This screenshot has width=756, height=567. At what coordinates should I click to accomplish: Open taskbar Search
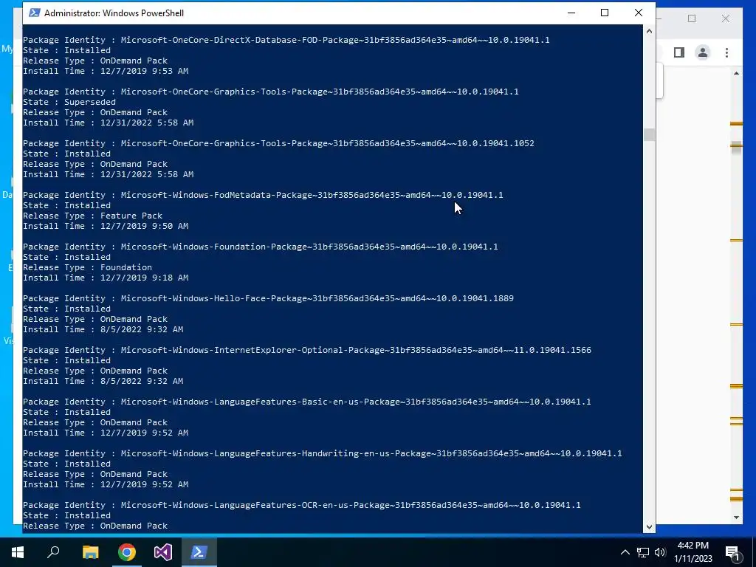53,552
